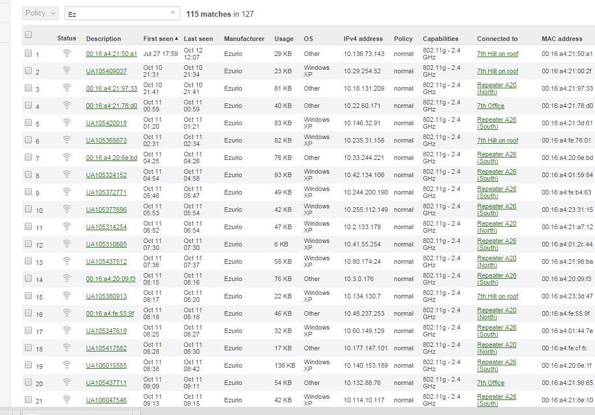Click wifi status icon for UA105372771
595x415 pixels.
pos(67,192)
